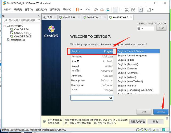
Task: Select CentOS 7 64_3 in library tree
Action: [x=23, y=36]
